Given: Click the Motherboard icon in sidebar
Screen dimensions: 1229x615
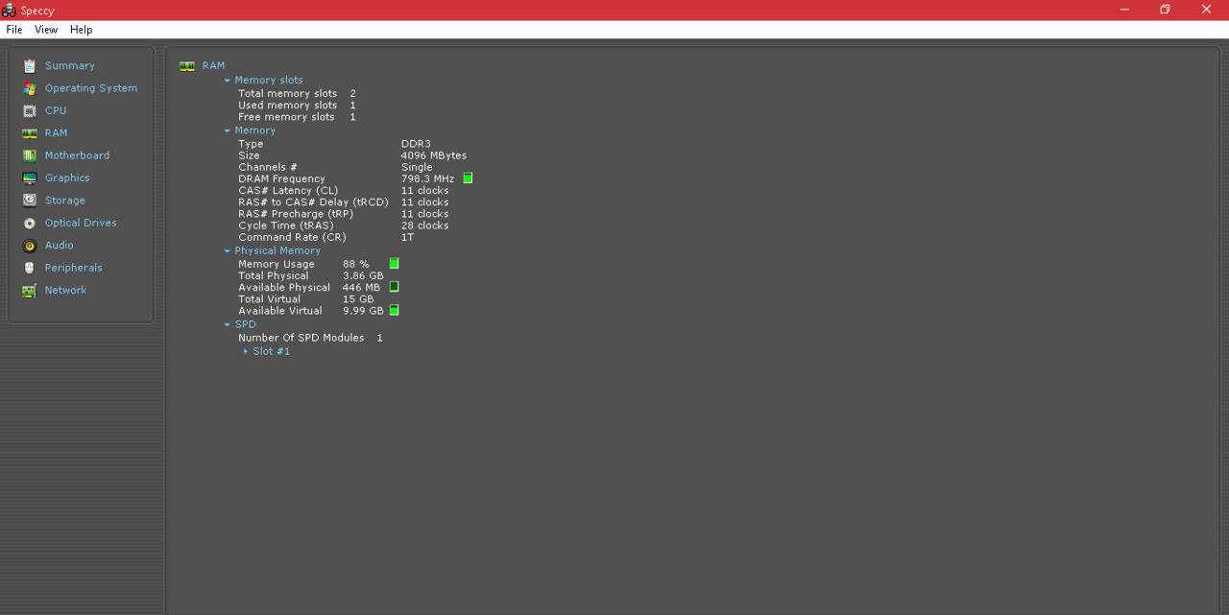Looking at the screenshot, I should [x=30, y=155].
